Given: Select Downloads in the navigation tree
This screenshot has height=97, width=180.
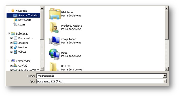Looking at the screenshot, I should tap(25, 20).
